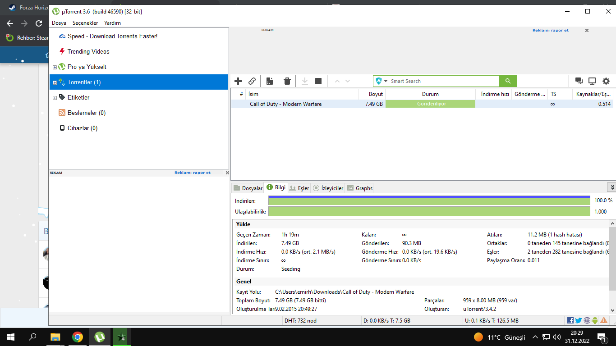Image resolution: width=616 pixels, height=346 pixels.
Task: Click the tag icon beside Etiketler
Action: [62, 97]
